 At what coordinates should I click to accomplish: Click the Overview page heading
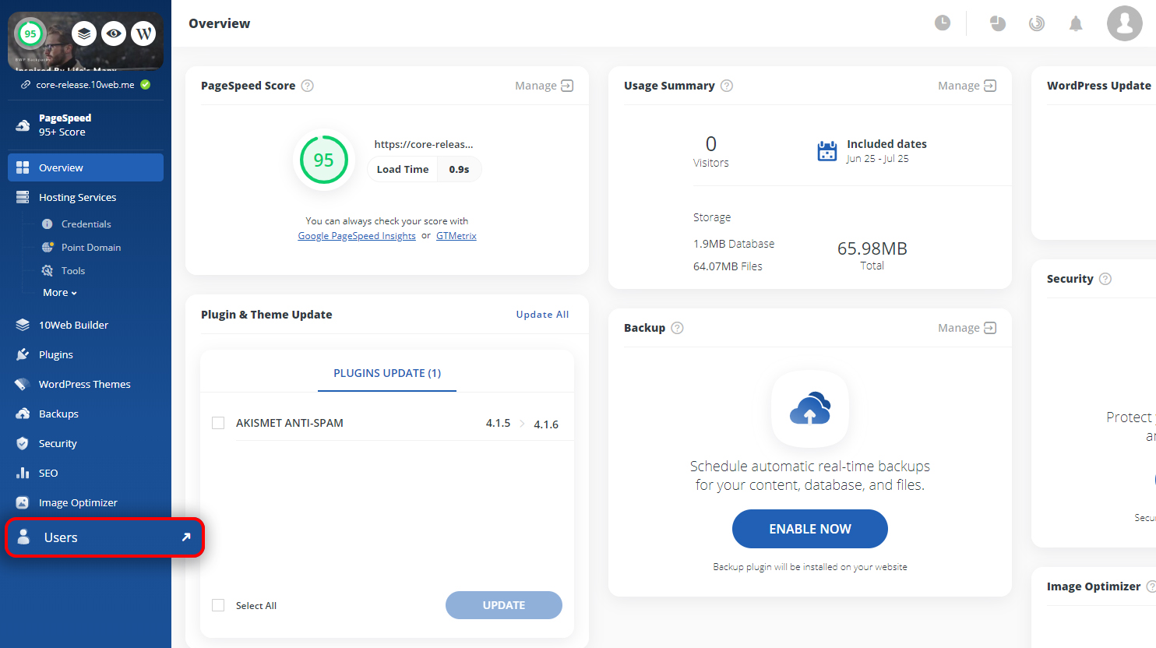[x=220, y=23]
